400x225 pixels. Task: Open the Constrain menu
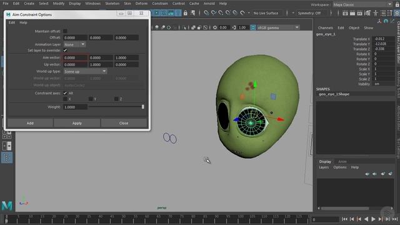pyautogui.click(x=160, y=4)
